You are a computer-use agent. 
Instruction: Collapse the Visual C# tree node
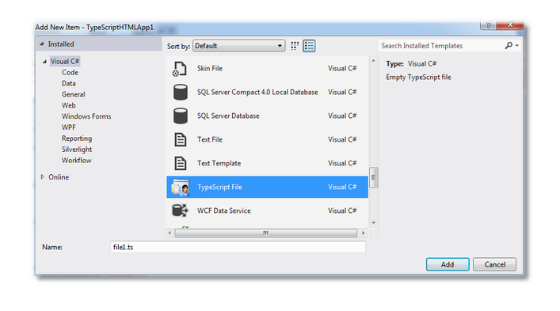pos(44,62)
